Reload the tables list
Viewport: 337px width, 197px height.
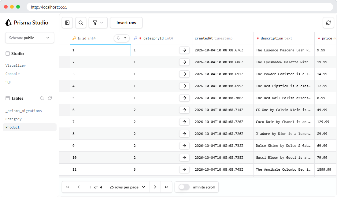pyautogui.click(x=50, y=98)
